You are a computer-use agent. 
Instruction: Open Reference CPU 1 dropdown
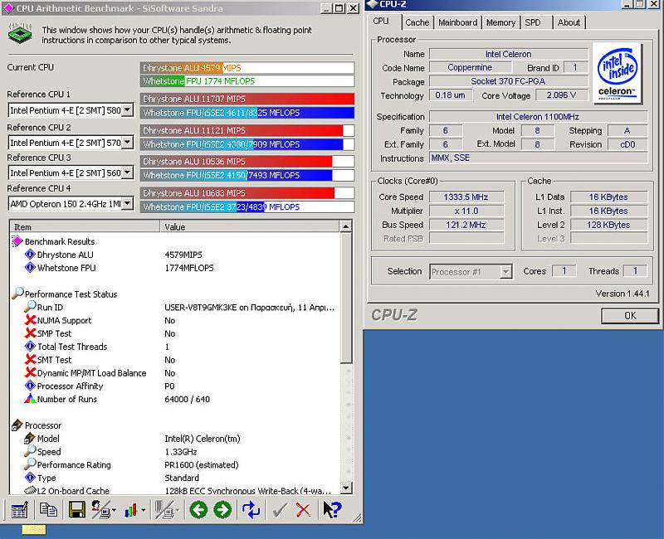[x=128, y=110]
